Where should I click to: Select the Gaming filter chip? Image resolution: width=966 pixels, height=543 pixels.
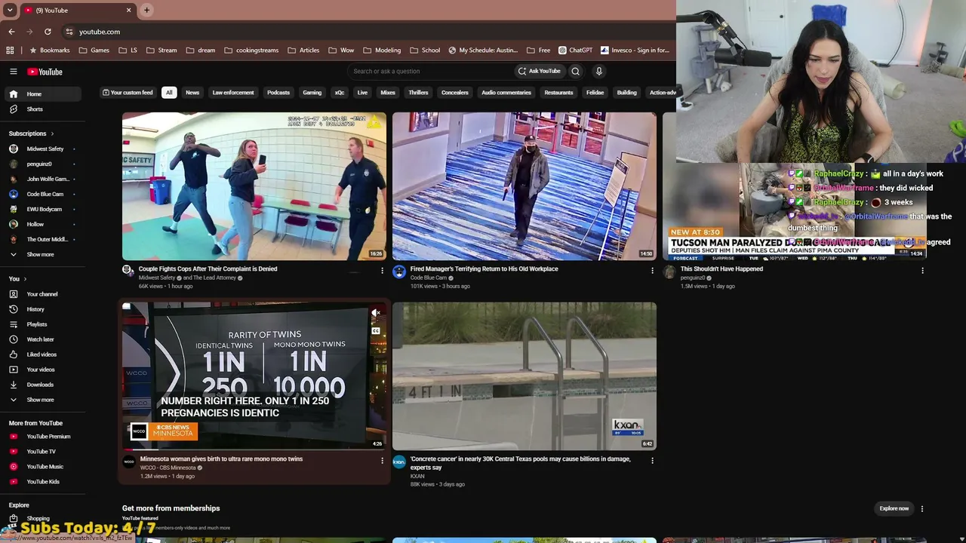click(312, 93)
